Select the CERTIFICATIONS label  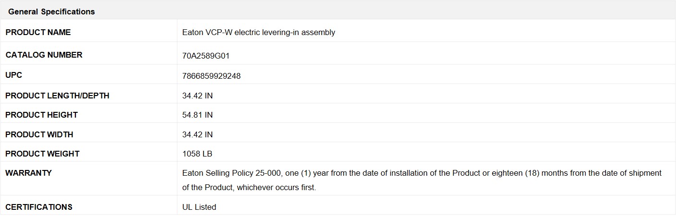pos(39,207)
